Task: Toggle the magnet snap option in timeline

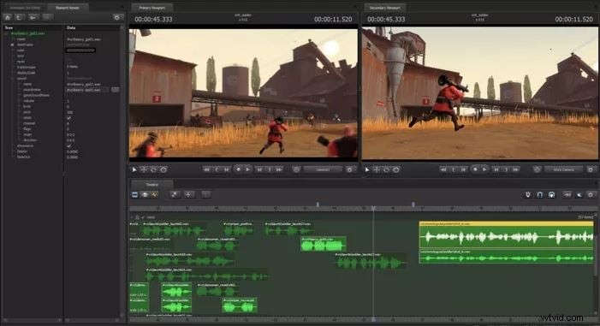Action: point(539,195)
